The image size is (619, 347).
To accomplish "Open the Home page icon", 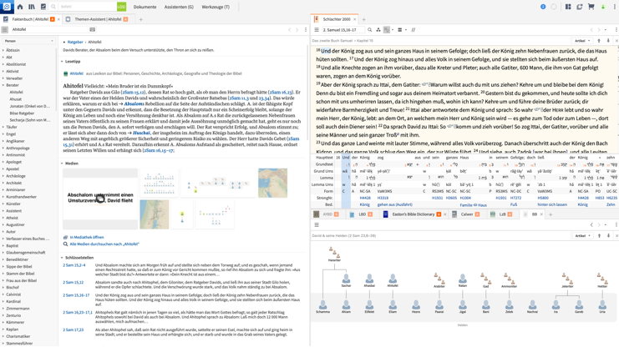I will 20,7.
